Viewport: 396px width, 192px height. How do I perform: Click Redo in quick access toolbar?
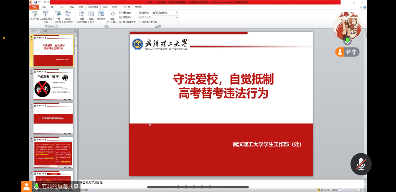45,2
